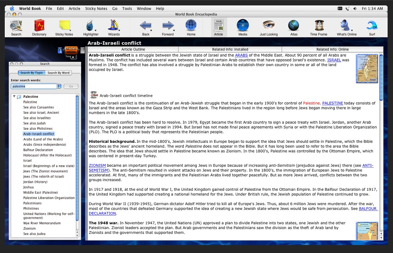Open the Arab-Israeli conflict timeline icon
Screen dimensions: 393x253
click(94, 95)
